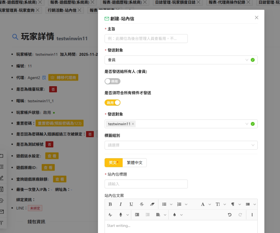
Task: Select the 行銷活動-站內信 page tab
Action: click(65, 10)
